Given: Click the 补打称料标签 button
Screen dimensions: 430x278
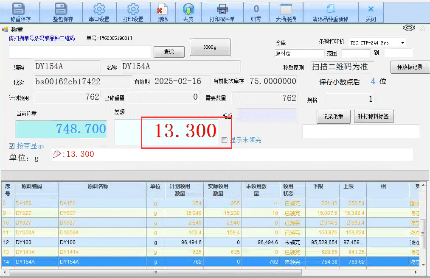Looking at the screenshot, I should coord(374,117).
